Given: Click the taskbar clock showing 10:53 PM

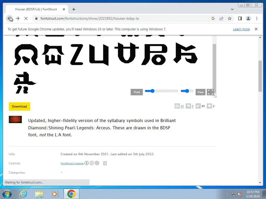Looking at the screenshot, I should pos(253,194).
